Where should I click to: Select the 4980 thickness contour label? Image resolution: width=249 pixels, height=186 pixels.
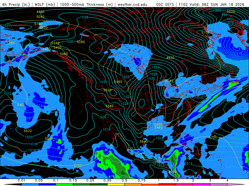coord(40,12)
